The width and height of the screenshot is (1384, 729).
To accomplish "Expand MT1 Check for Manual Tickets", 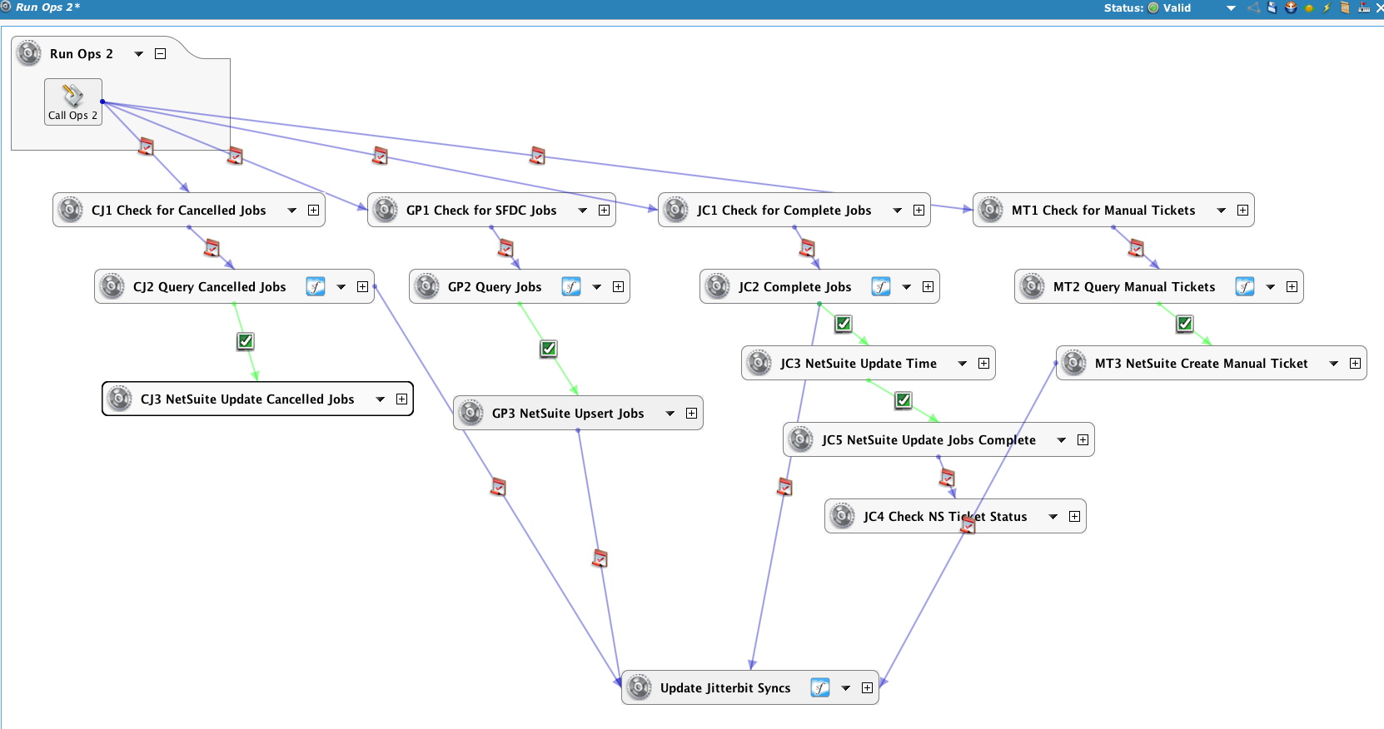I will click(1243, 211).
